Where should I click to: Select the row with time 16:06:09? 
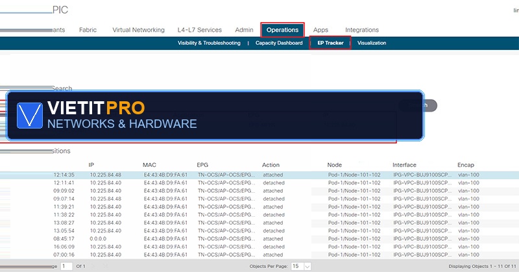coord(259,247)
